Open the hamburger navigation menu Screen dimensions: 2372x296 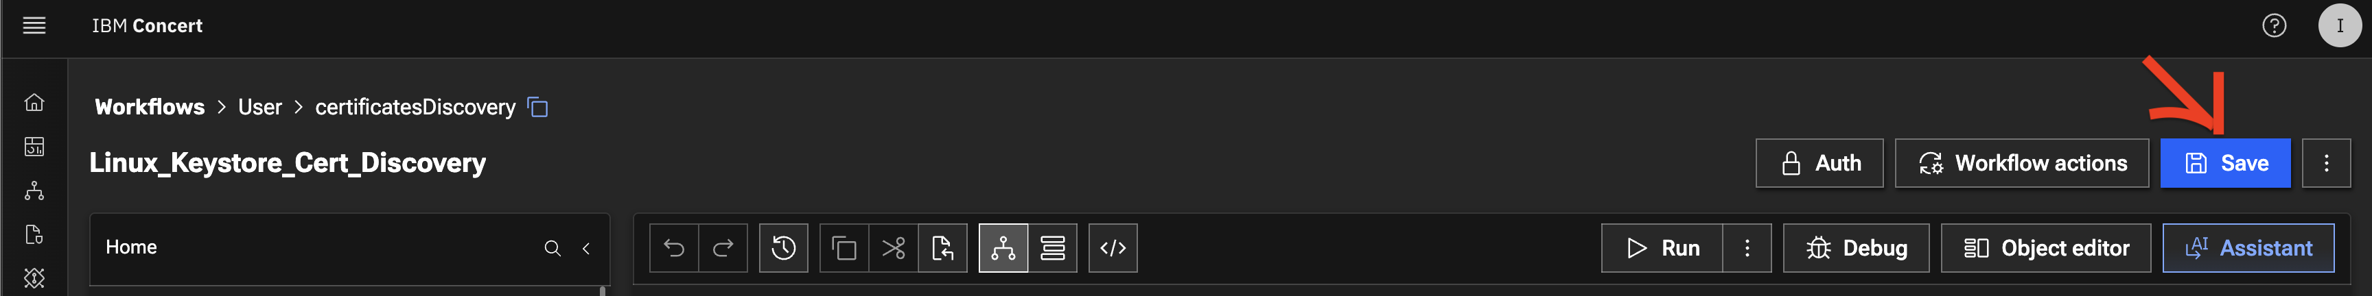[34, 26]
